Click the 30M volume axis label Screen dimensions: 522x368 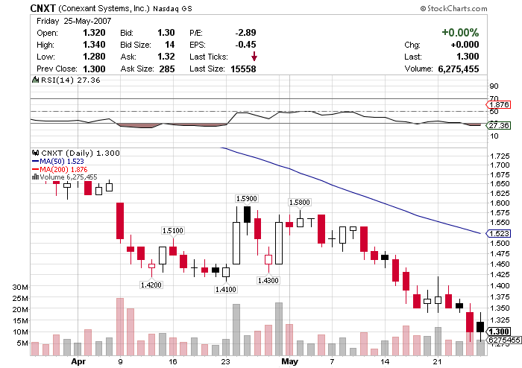pyautogui.click(x=20, y=287)
